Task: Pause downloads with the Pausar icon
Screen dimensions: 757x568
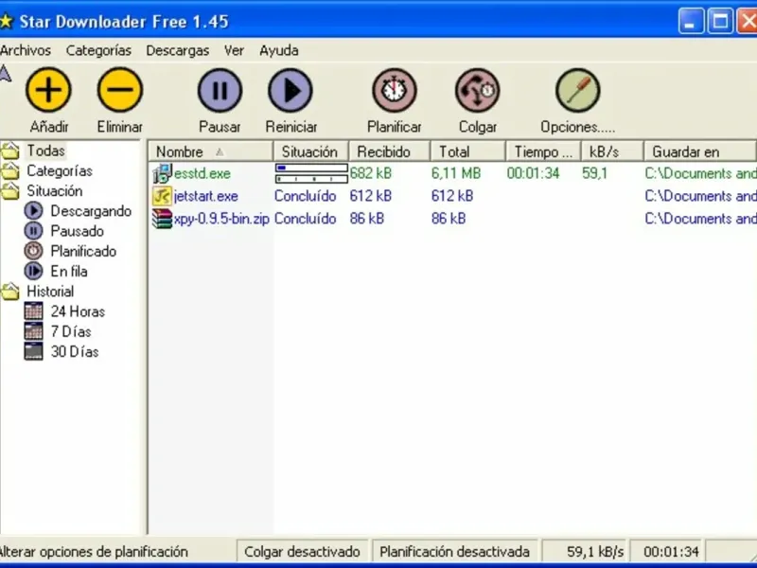Action: coord(220,90)
